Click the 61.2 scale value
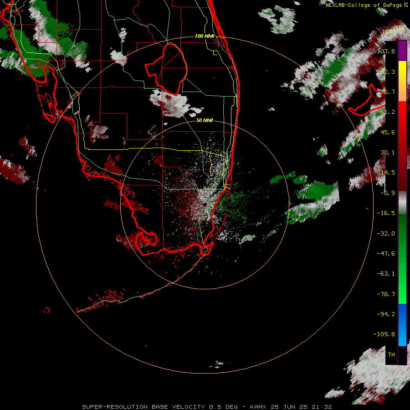The height and width of the screenshot is (410, 410). 388,112
